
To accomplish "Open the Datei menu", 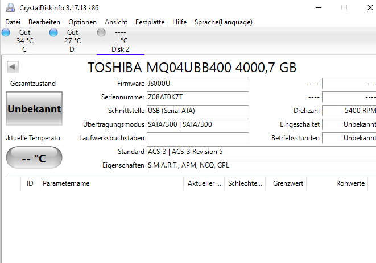I will 13,22.
